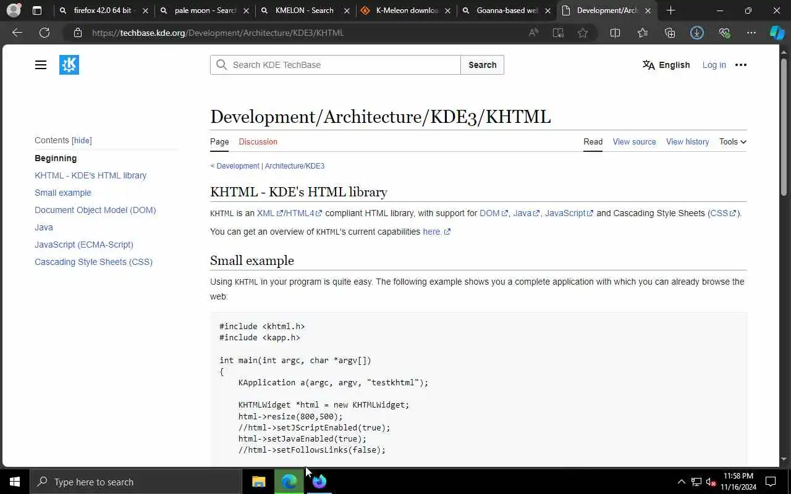Jump to JavaScript (ECMA-Script) section
This screenshot has height=494, width=791.
tap(84, 245)
